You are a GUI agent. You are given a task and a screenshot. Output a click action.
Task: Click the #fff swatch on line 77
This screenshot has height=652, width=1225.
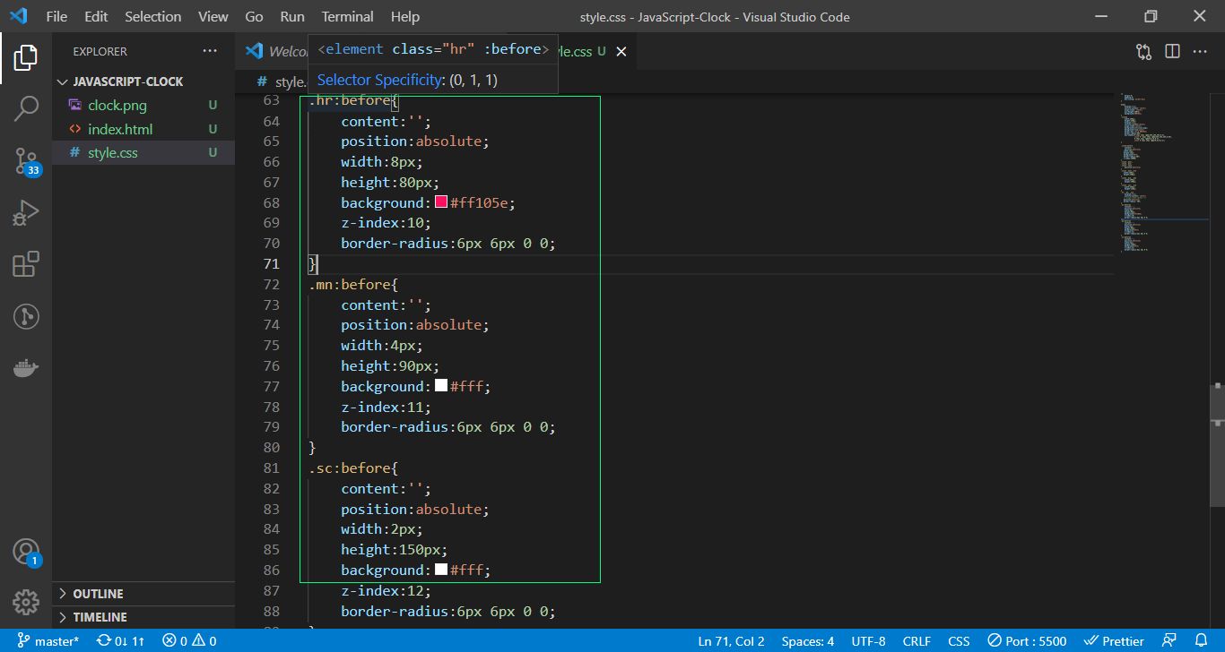pos(441,386)
